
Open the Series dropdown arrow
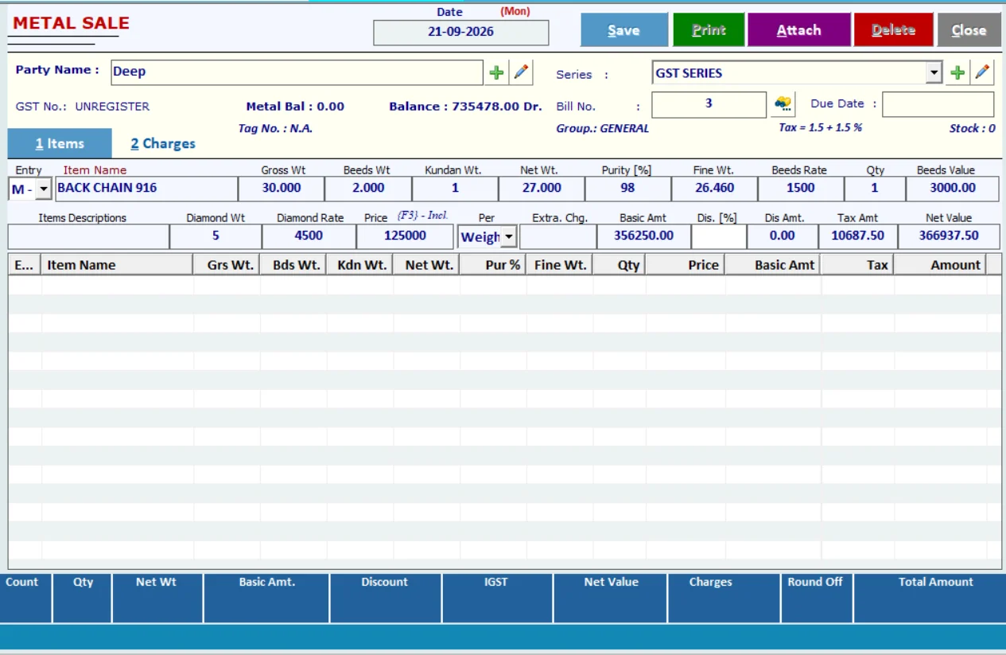pos(934,73)
